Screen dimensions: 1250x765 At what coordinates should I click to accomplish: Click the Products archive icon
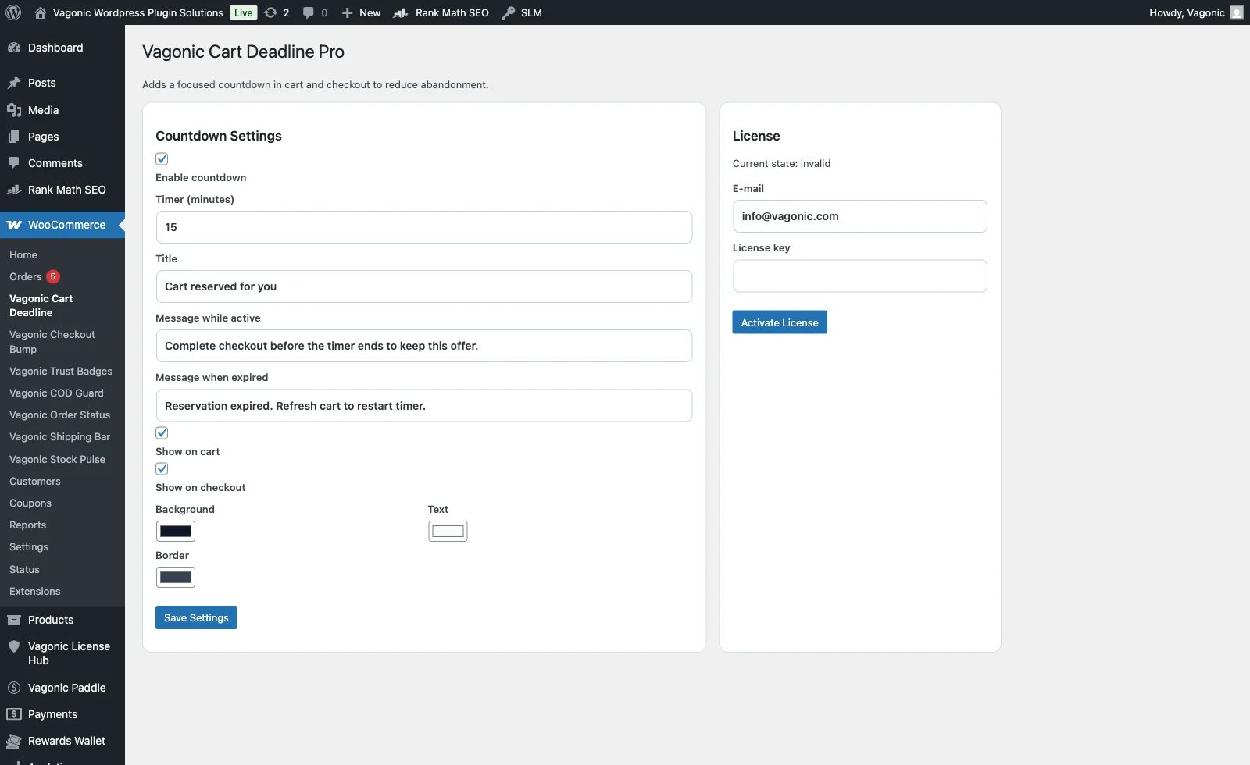coord(14,620)
